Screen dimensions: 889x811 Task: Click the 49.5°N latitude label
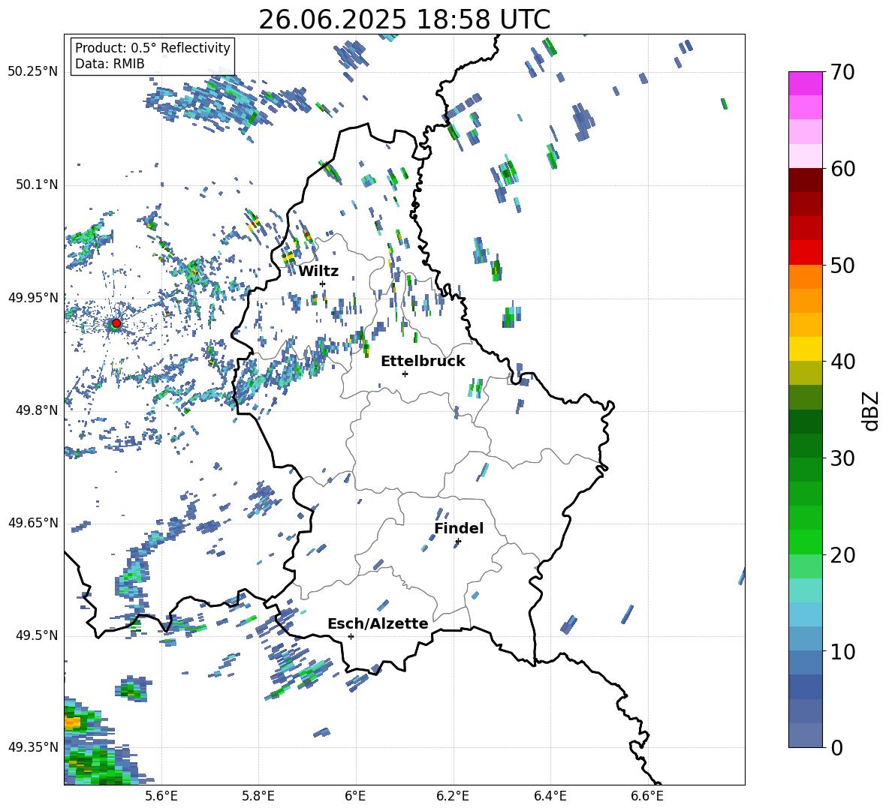click(x=37, y=635)
